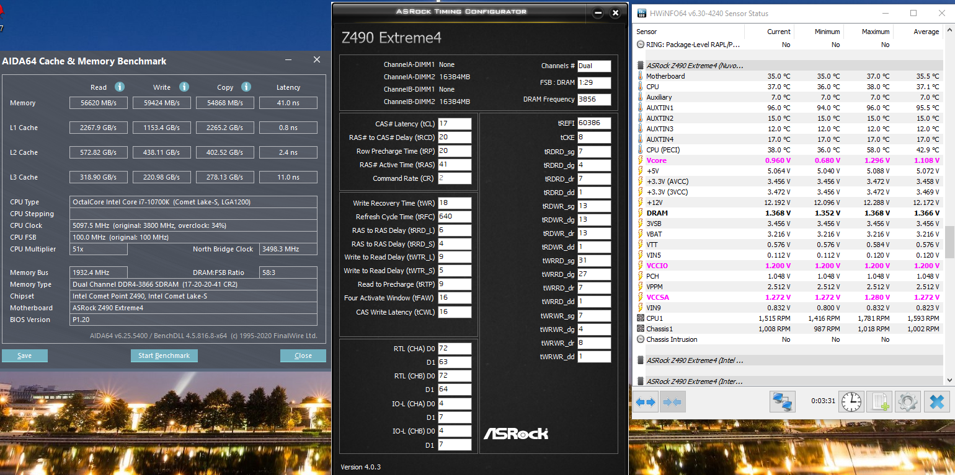The height and width of the screenshot is (475, 955).
Task: Click the HWiNFO scrollbar up arrow
Action: tap(949, 31)
